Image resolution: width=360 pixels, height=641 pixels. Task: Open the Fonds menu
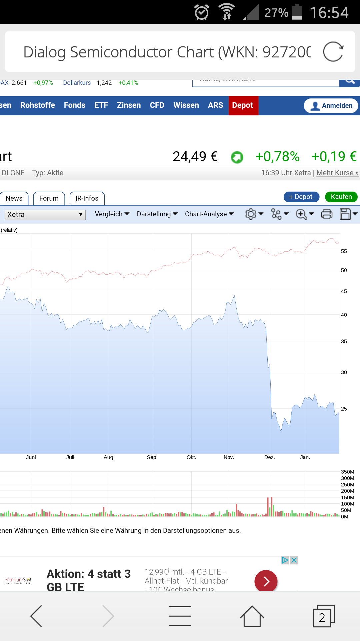coord(75,105)
